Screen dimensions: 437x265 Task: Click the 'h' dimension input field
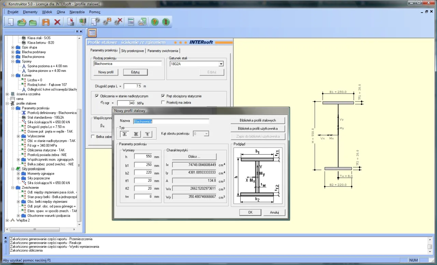click(143, 156)
